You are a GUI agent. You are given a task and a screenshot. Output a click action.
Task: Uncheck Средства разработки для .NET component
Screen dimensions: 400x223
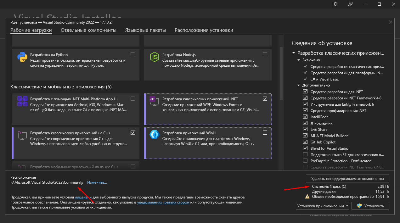[305, 92]
